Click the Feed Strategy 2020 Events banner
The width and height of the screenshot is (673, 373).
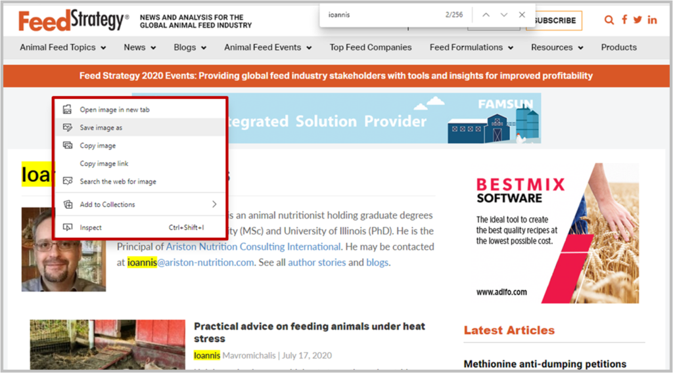(x=336, y=76)
